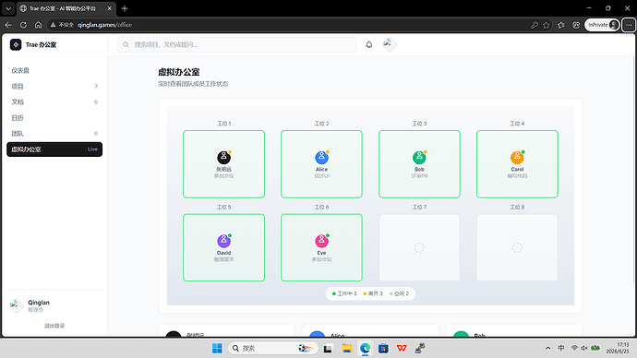
Task: Open the Wi-Fi network tray icon
Action: (574, 348)
